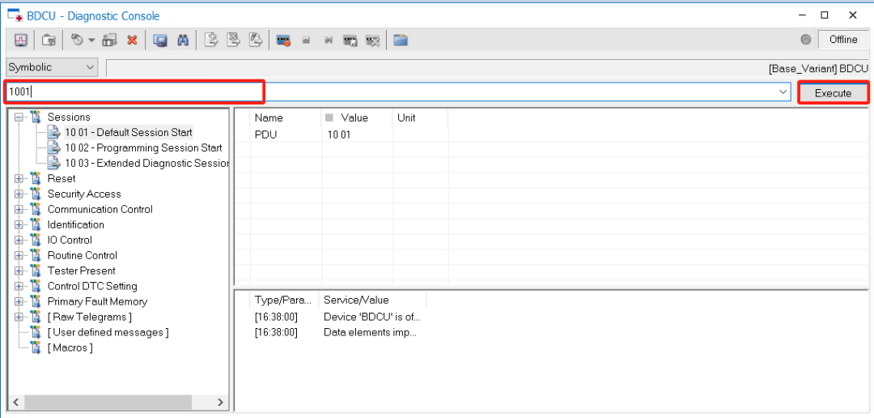The height and width of the screenshot is (418, 874).
Task: Select the Routine Control tree item
Action: (83, 256)
